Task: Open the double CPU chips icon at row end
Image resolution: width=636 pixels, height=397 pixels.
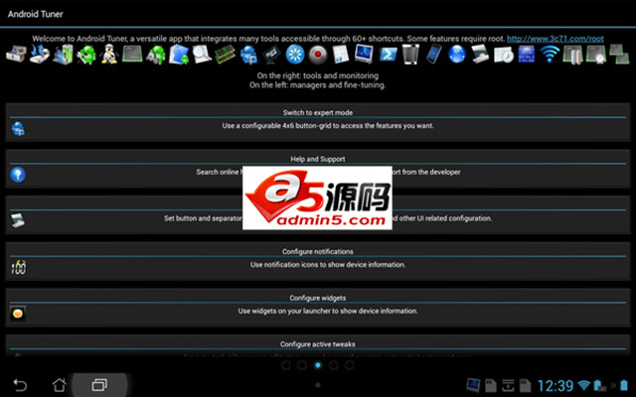Action: click(619, 55)
